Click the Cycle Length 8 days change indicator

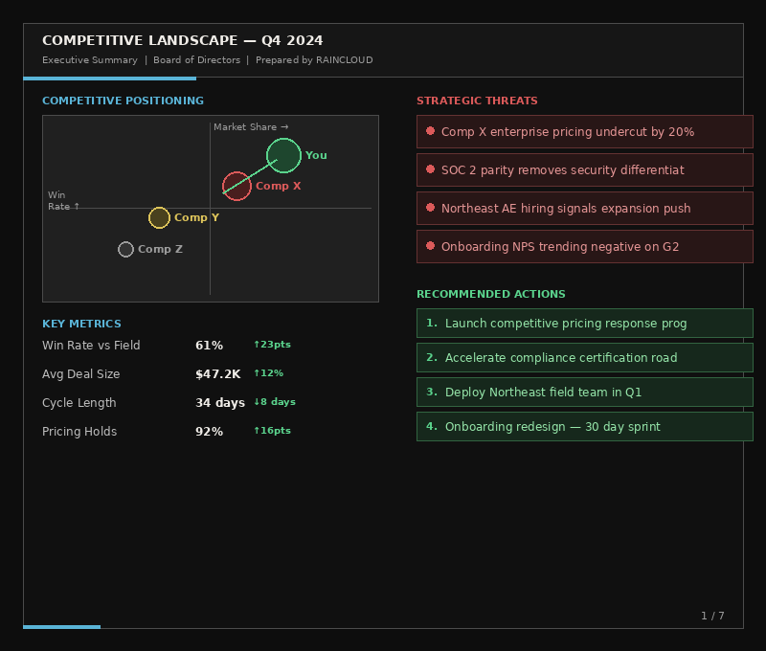coord(274,402)
